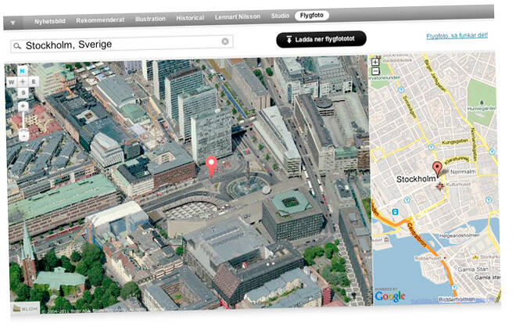This screenshot has width=516, height=330.
Task: Click center compass button in aerial view
Action: pyautogui.click(x=23, y=81)
